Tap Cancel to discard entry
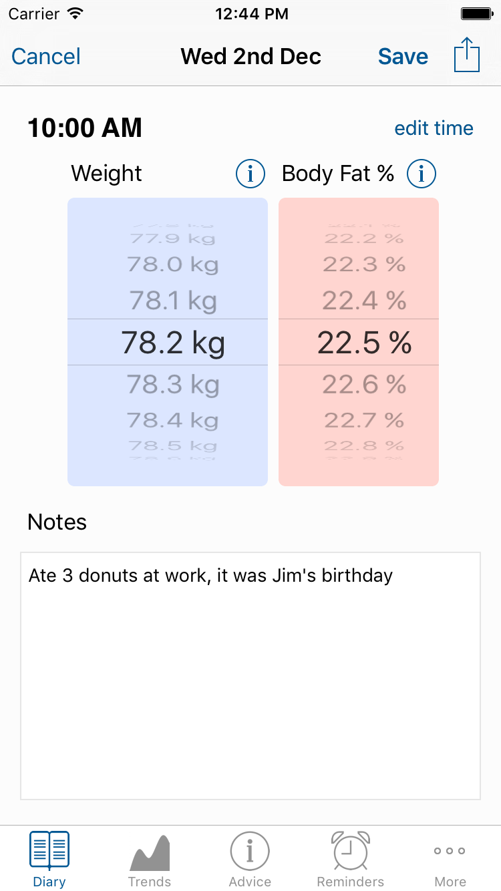 point(46,56)
